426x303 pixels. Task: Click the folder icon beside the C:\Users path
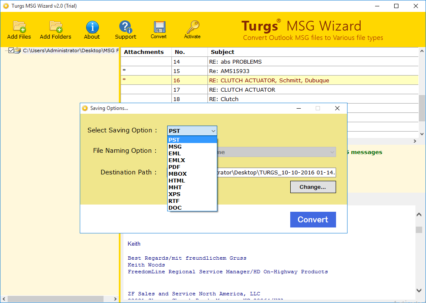pyautogui.click(x=18, y=50)
